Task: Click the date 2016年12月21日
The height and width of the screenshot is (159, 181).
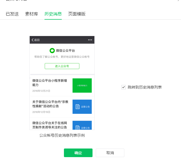Action: 41,91
